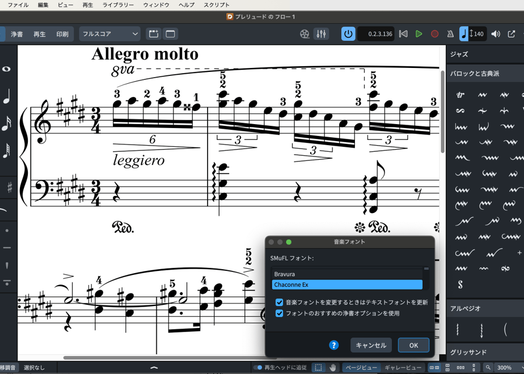Screen dimensions: 524x374
Task: Start playback with the green play button
Action: [419, 34]
